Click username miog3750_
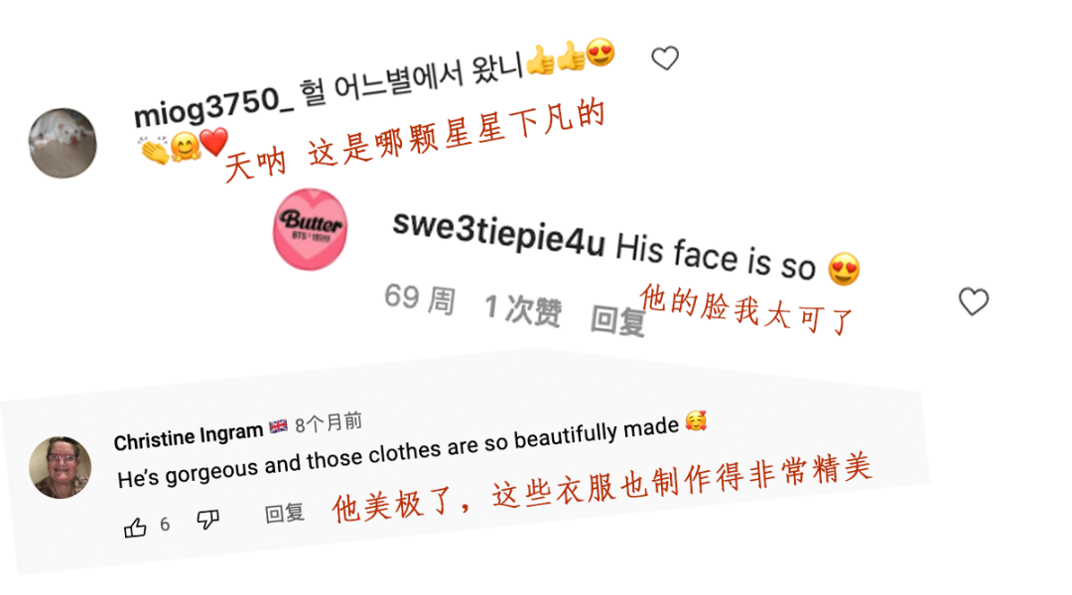Viewport: 1072px width, 595px height. (213, 107)
